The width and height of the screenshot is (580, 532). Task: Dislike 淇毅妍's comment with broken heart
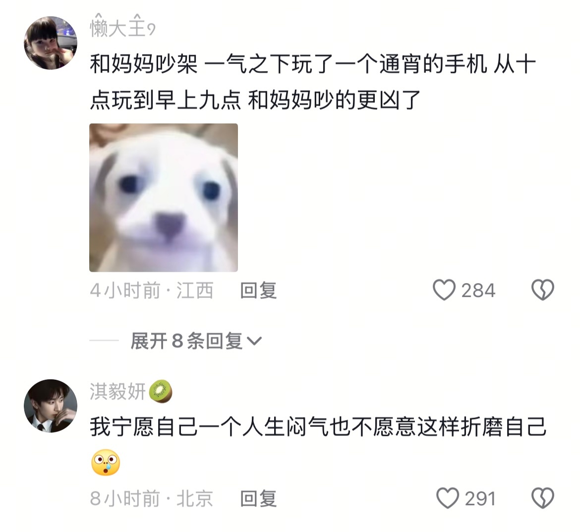[x=543, y=498]
